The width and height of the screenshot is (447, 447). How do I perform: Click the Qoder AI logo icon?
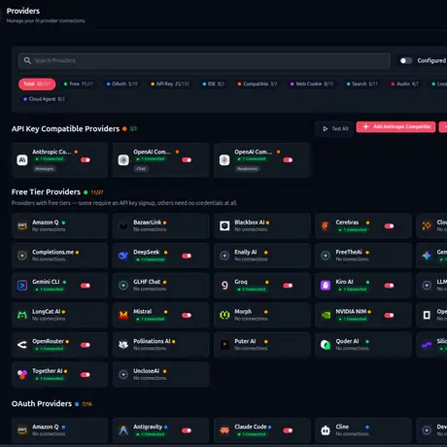(x=326, y=345)
